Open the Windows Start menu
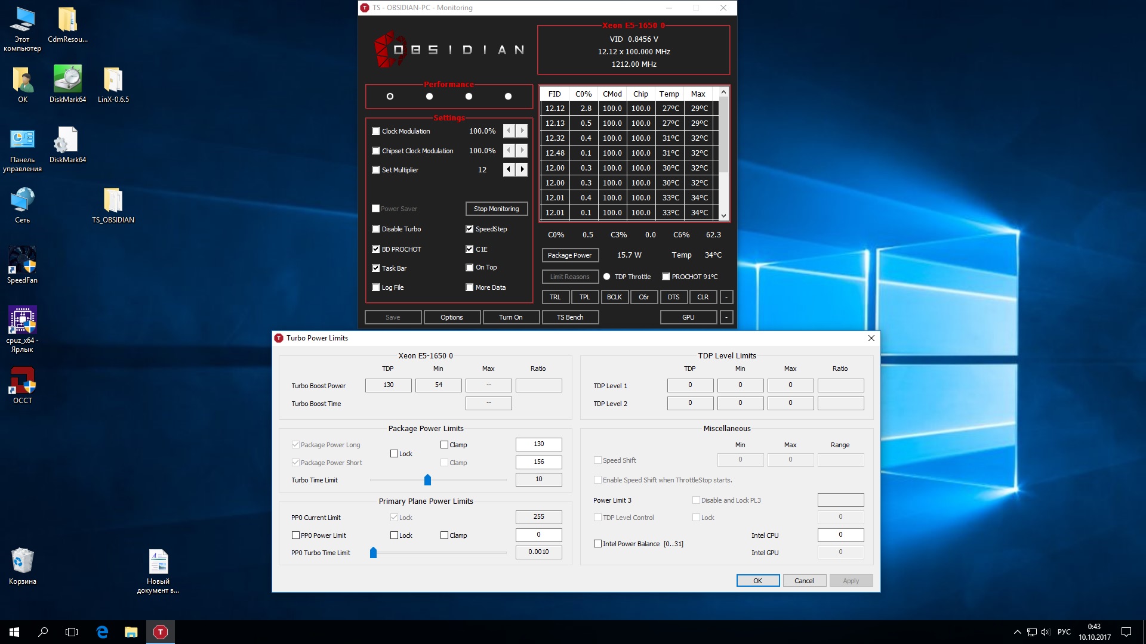 tap(14, 632)
